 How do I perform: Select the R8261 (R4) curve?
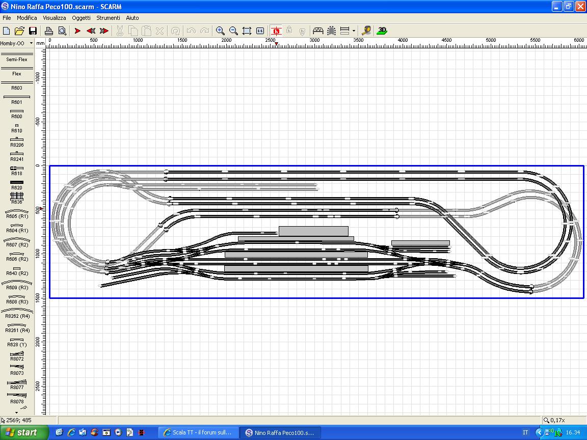tap(17, 328)
